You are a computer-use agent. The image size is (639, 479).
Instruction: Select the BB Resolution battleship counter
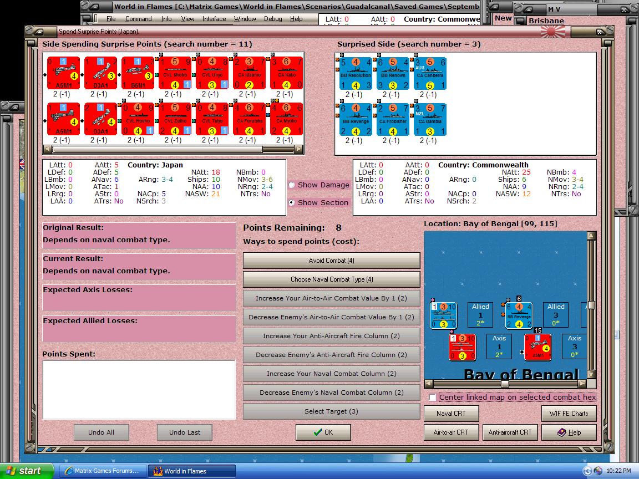[356, 73]
